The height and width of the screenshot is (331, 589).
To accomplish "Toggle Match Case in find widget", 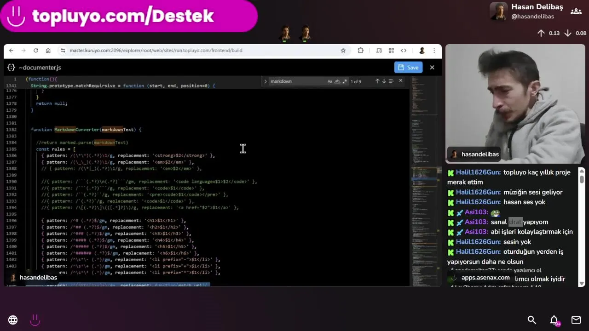I will [x=330, y=81].
